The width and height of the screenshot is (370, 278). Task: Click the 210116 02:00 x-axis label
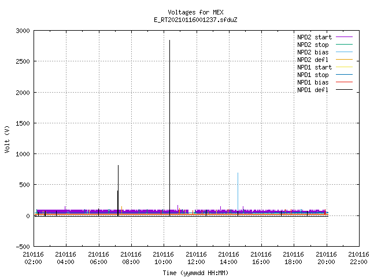(34, 258)
